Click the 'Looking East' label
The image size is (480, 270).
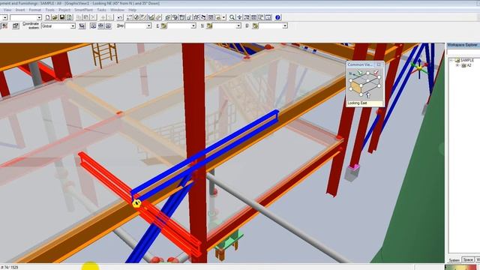(x=357, y=103)
